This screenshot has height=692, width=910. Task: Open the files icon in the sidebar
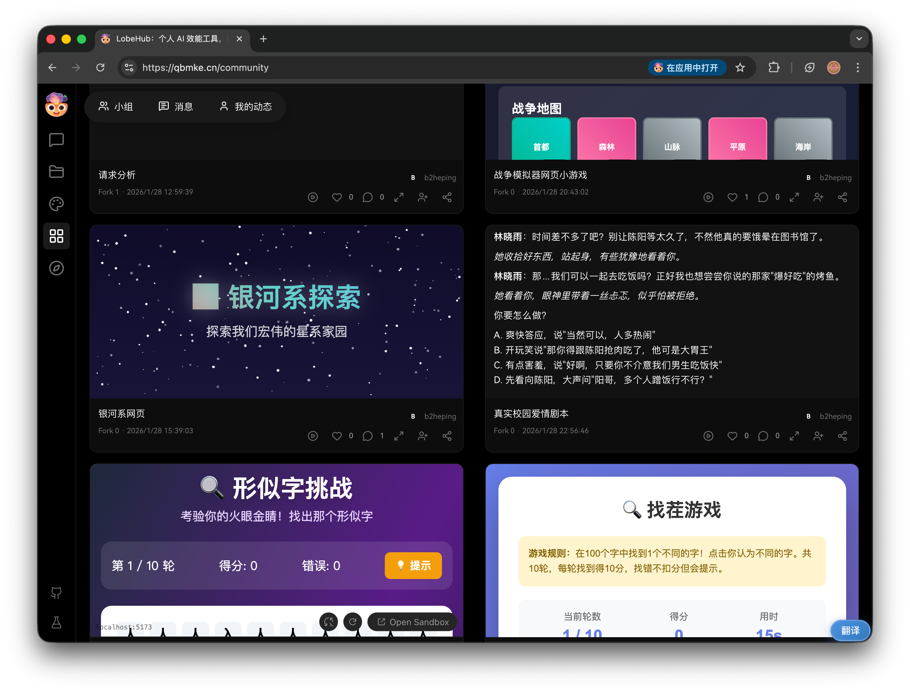pyautogui.click(x=56, y=172)
